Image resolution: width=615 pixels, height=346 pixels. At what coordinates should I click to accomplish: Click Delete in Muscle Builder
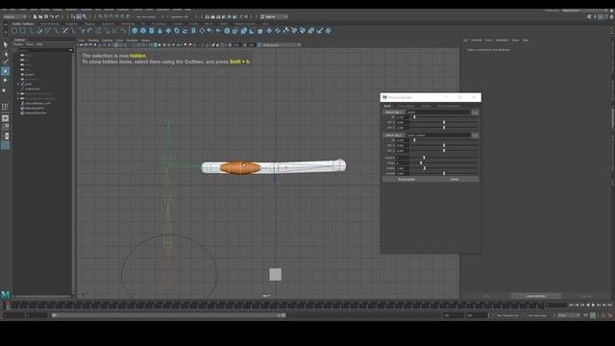pos(455,180)
